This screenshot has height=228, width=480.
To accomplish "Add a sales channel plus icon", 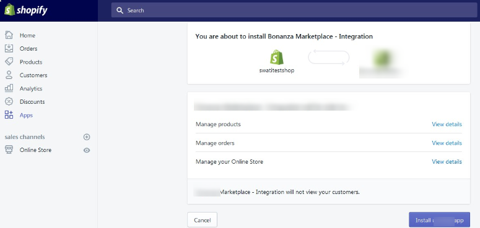I will click(x=87, y=137).
